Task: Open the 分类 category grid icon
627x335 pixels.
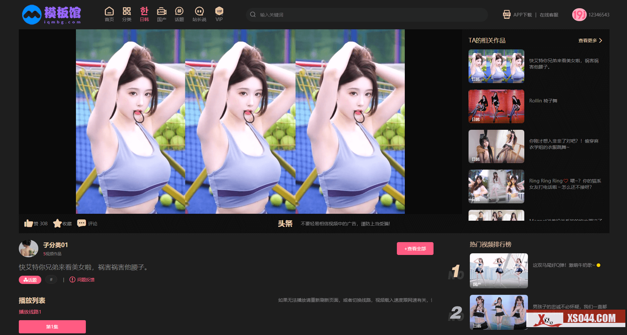Action: click(x=127, y=12)
